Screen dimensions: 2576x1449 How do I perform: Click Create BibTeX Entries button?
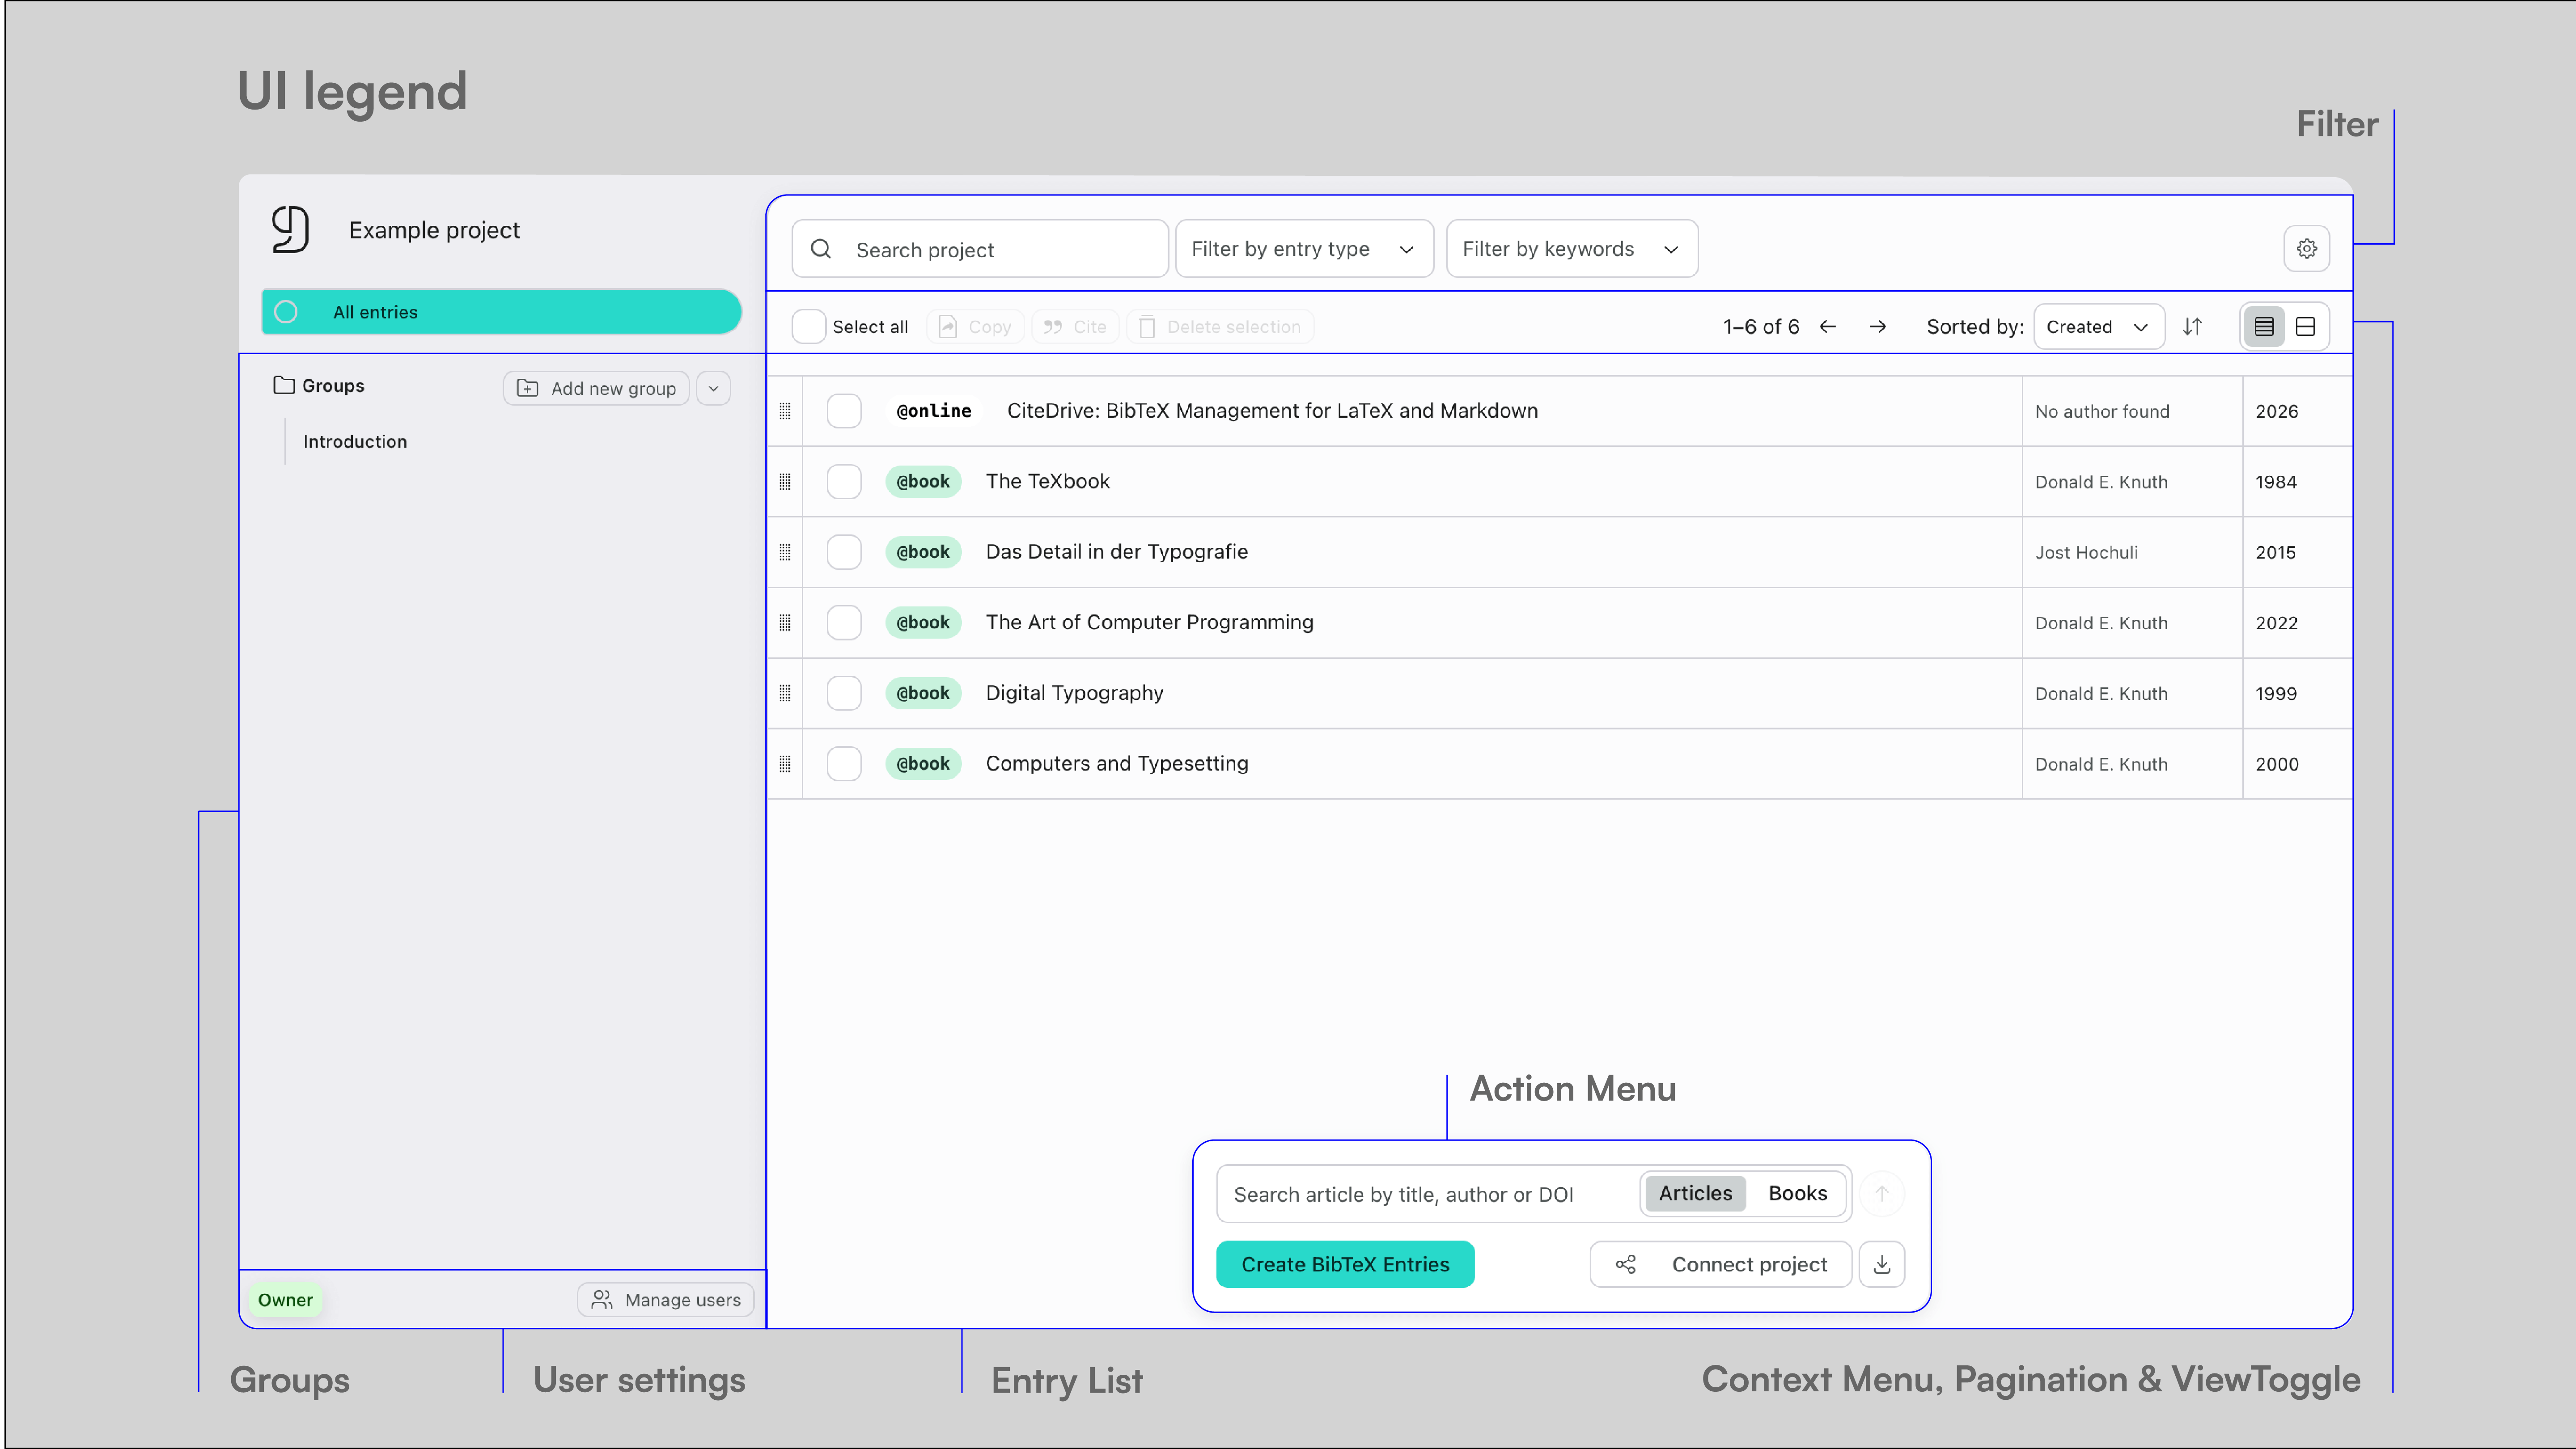[x=1344, y=1264]
